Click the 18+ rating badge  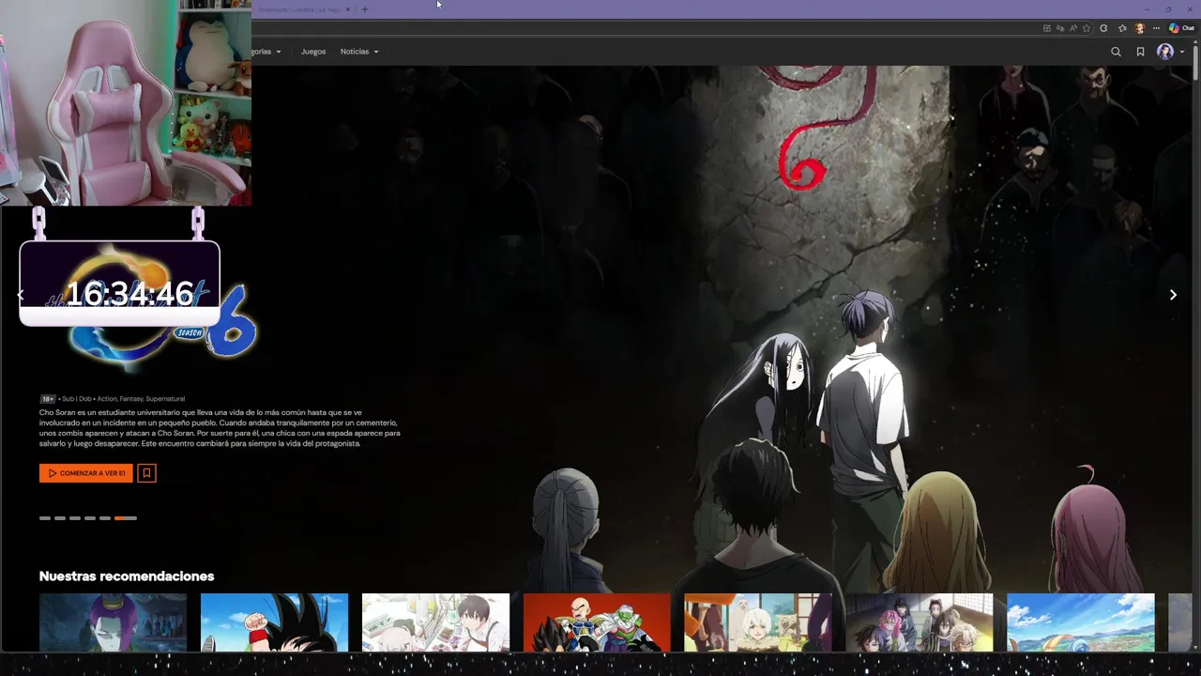click(x=48, y=399)
